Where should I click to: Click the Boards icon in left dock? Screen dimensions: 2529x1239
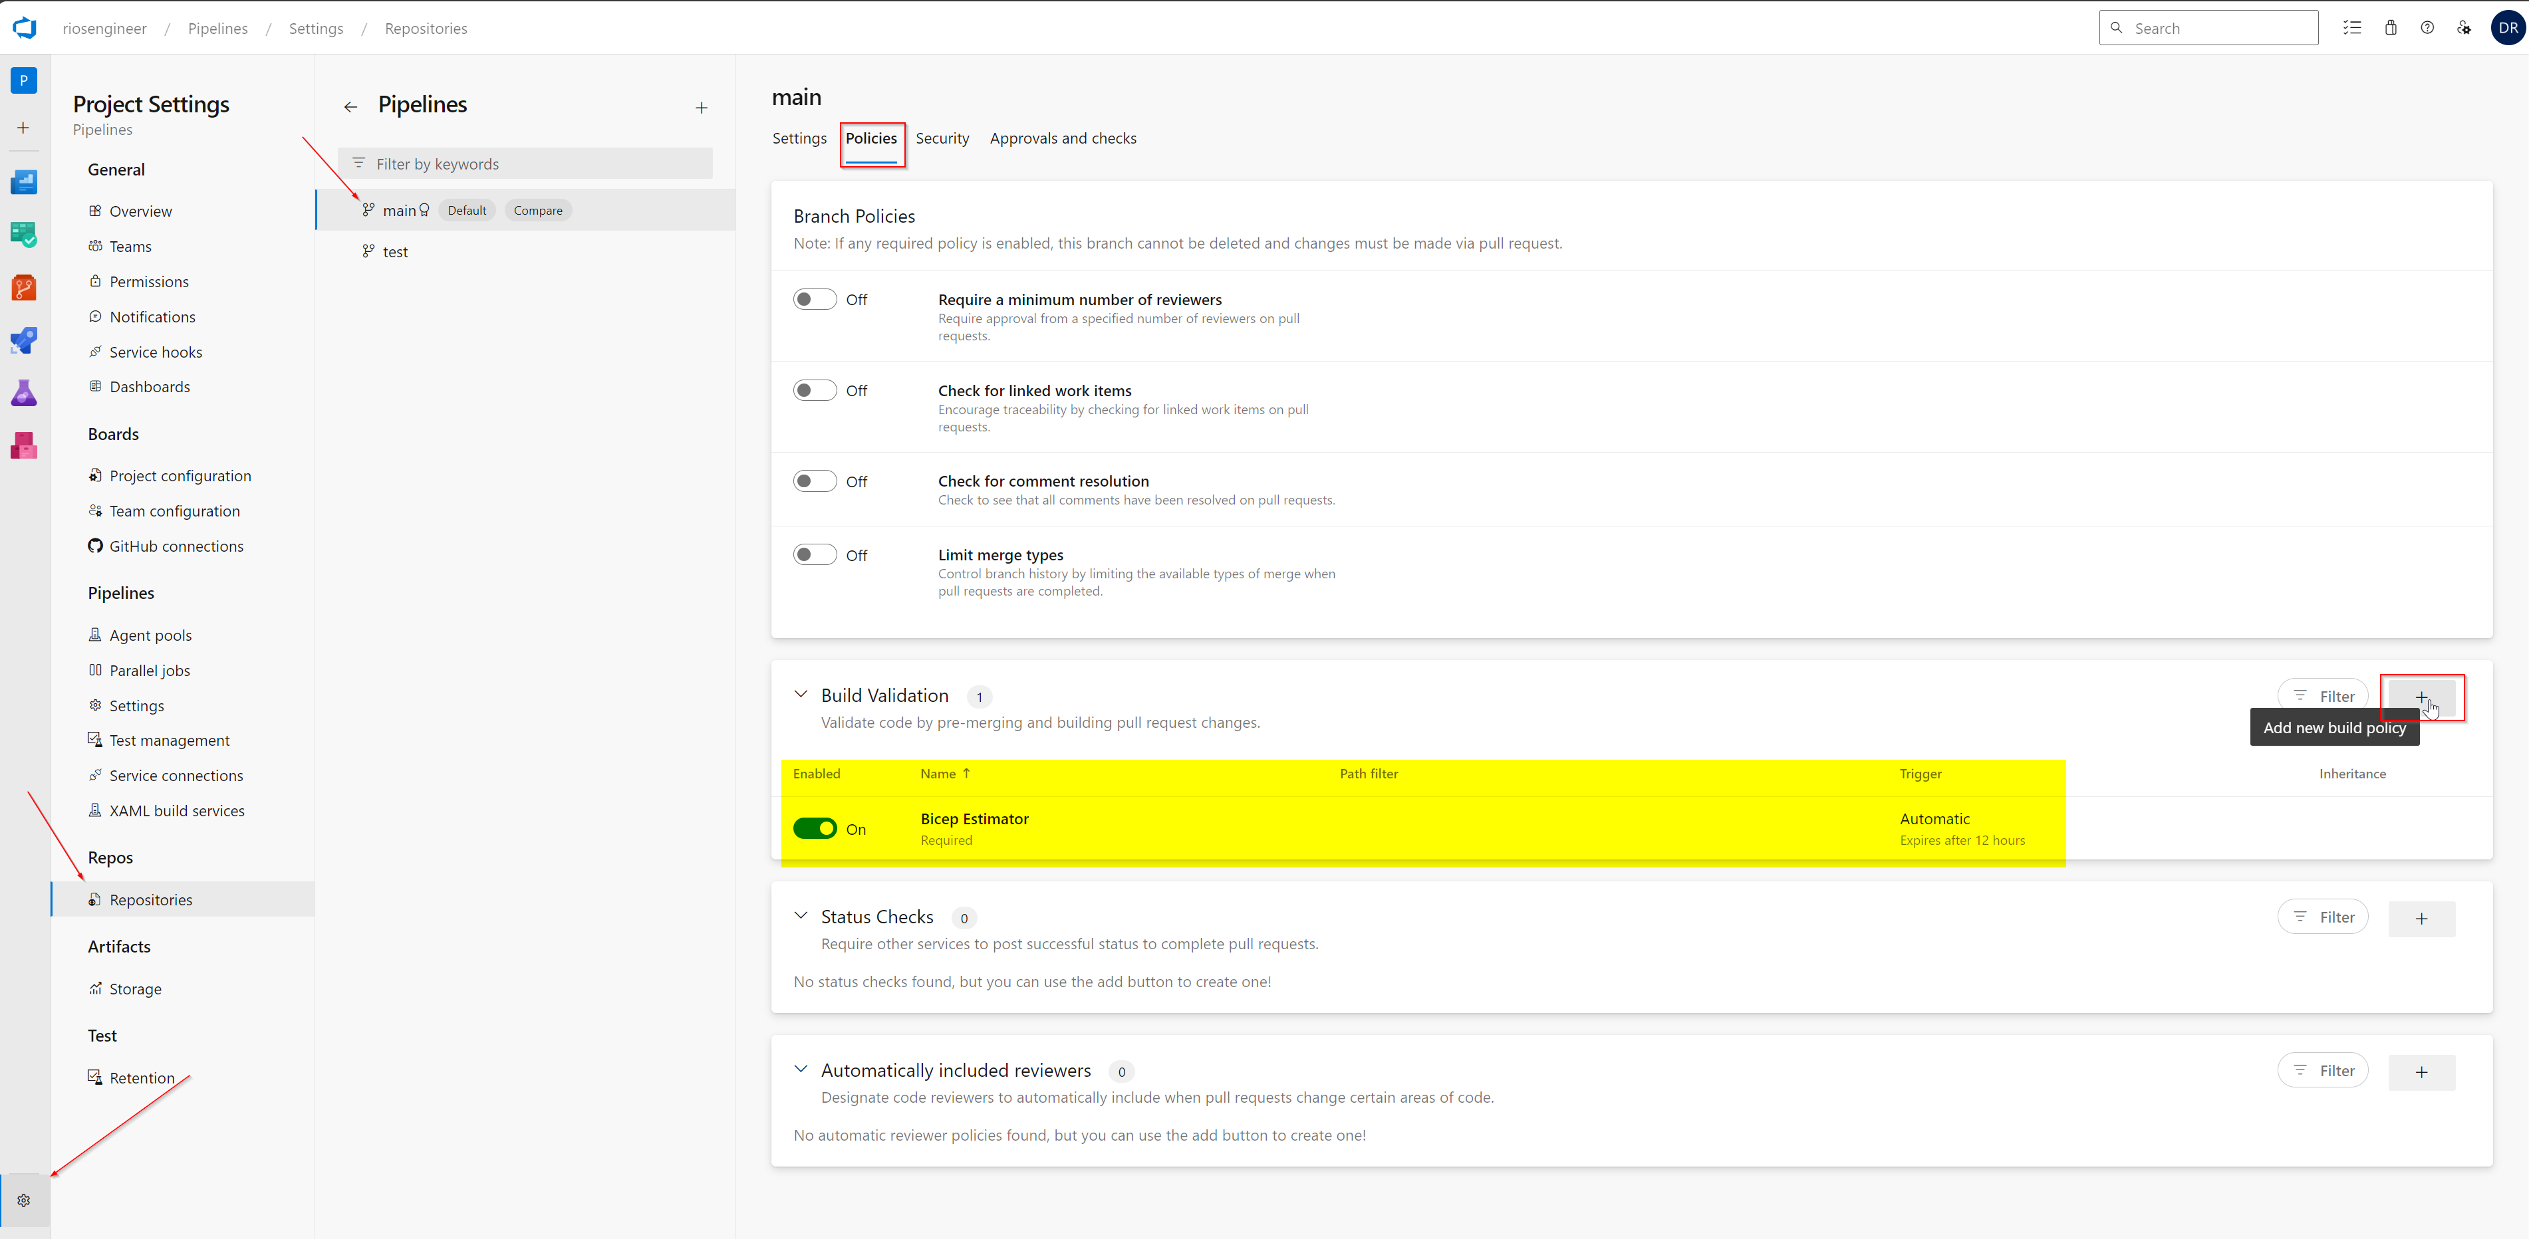coord(23,233)
